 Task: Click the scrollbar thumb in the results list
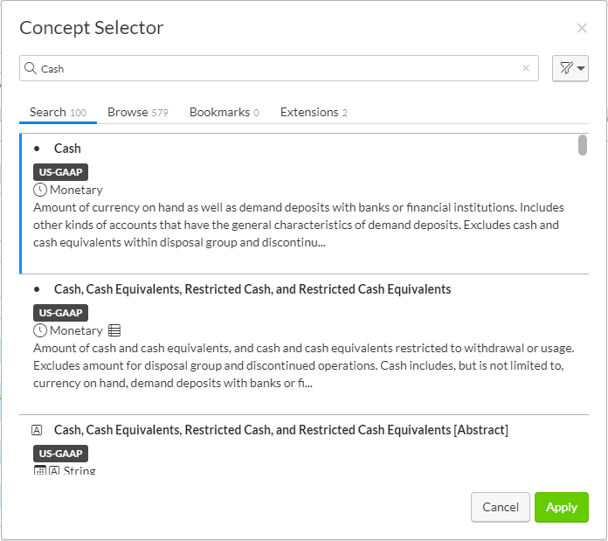point(583,145)
